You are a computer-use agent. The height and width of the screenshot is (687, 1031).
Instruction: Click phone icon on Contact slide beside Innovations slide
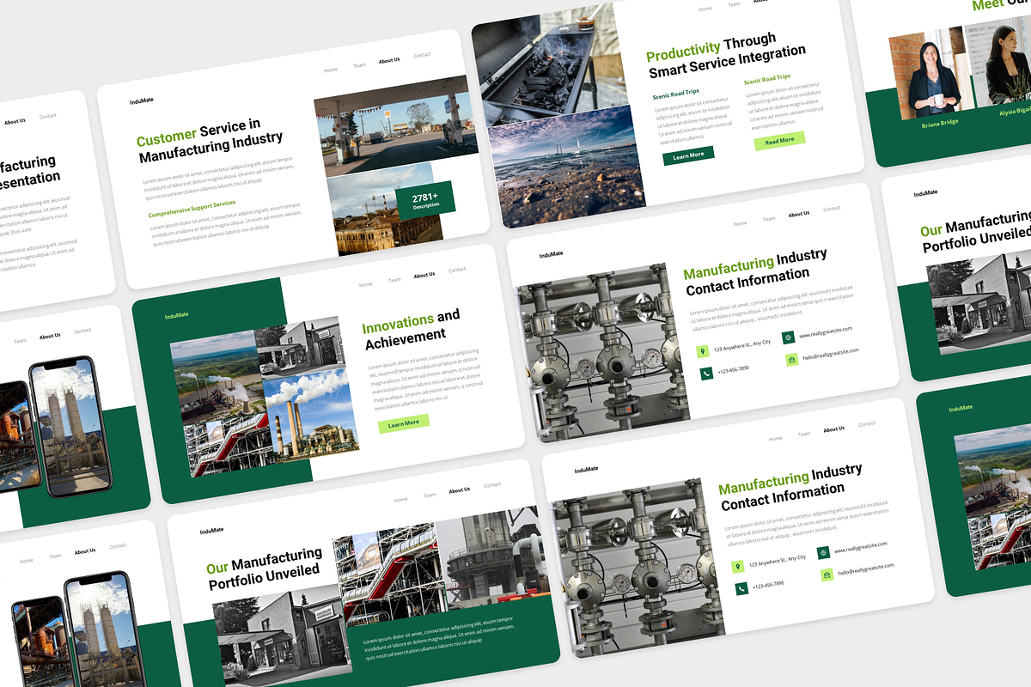tap(706, 374)
